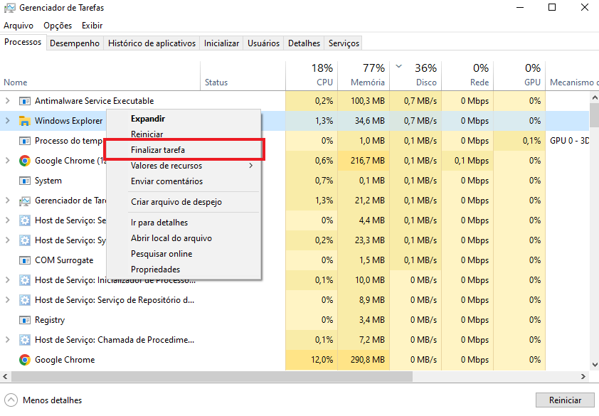Click the vertical scrollbar down arrow

tap(595, 365)
